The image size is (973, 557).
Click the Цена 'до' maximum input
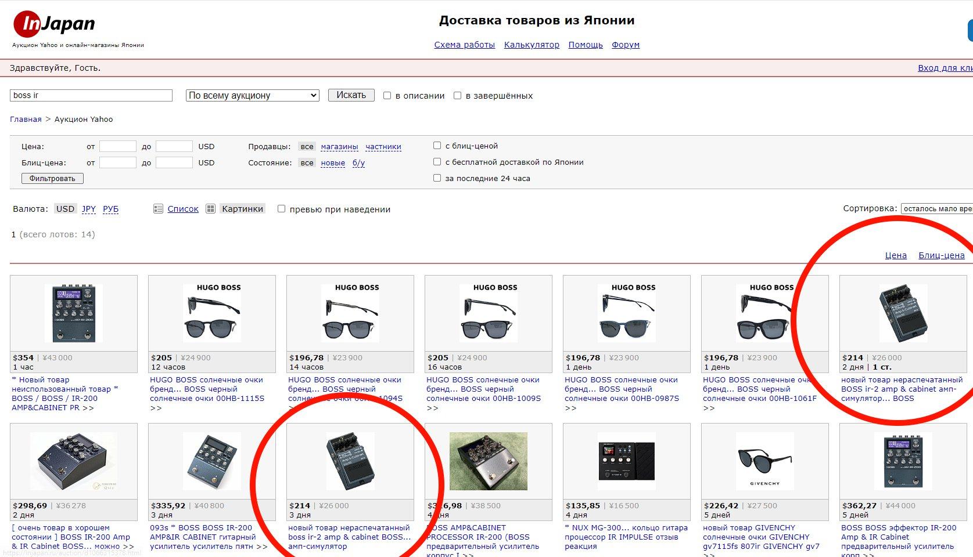(174, 146)
